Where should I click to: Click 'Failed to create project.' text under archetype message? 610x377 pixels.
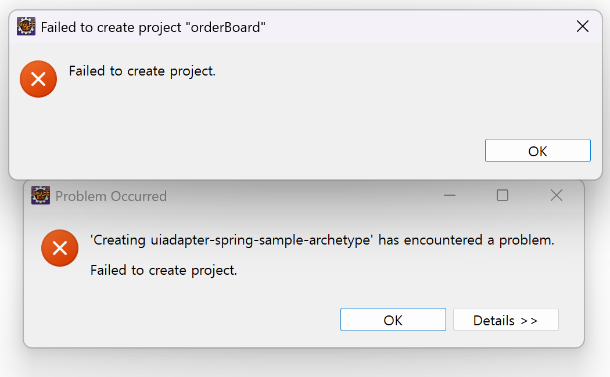pyautogui.click(x=164, y=270)
